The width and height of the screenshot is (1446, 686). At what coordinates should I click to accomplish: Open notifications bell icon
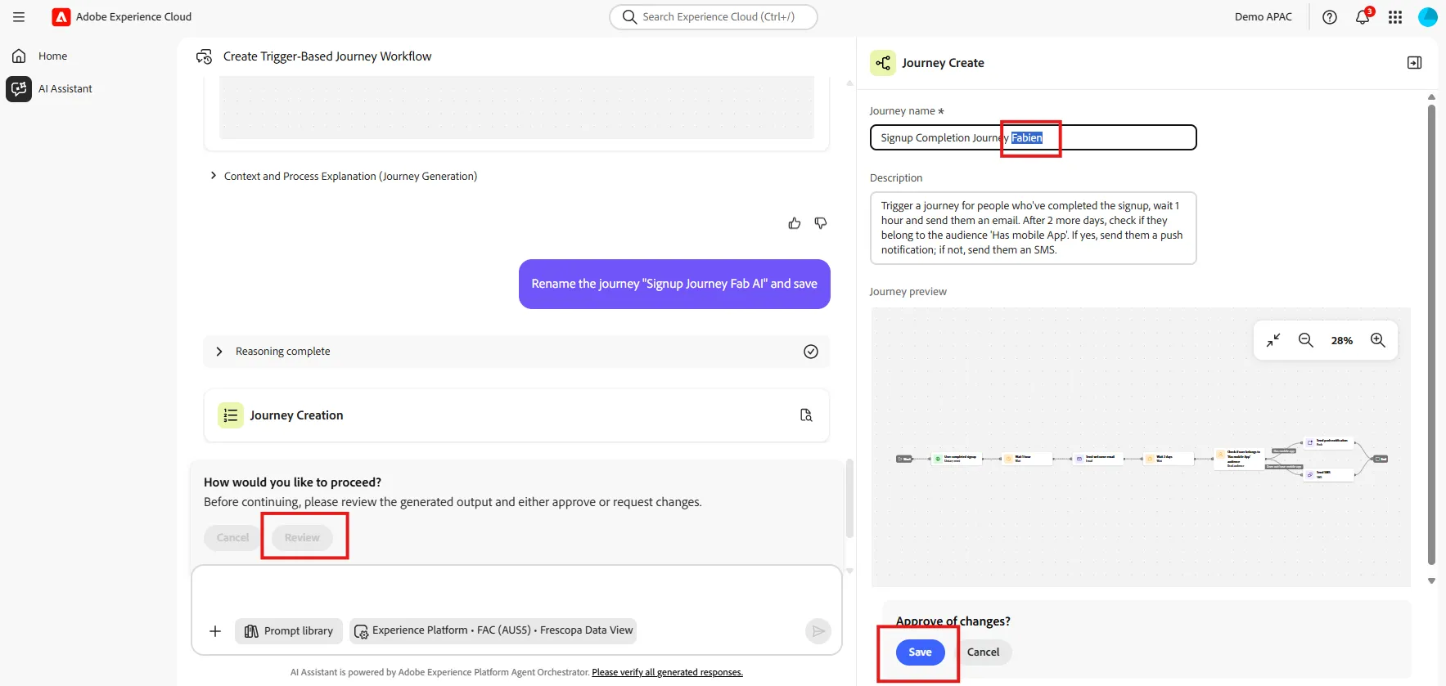[x=1363, y=16]
